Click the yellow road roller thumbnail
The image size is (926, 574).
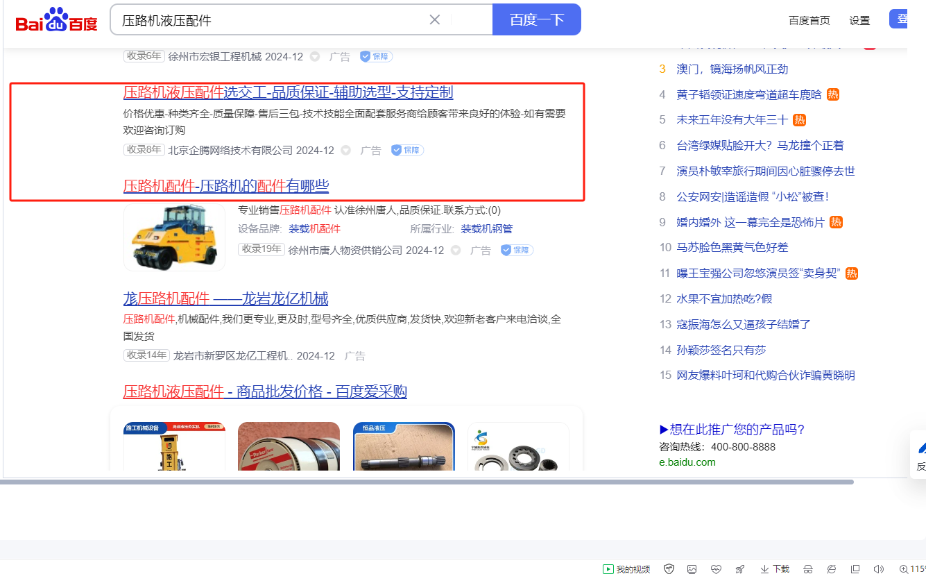[x=174, y=237]
